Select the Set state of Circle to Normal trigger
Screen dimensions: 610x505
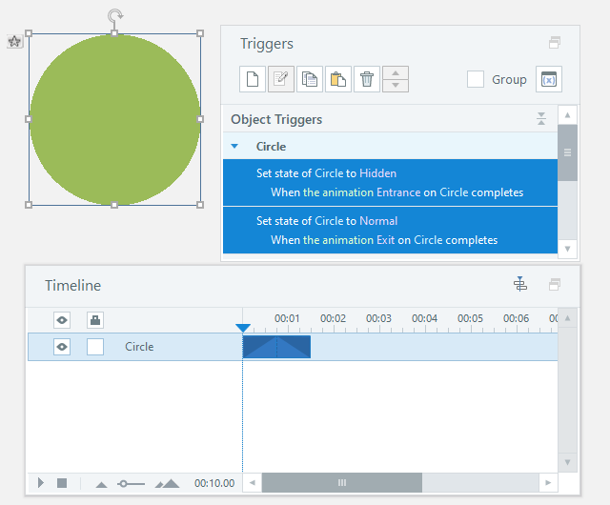point(390,230)
